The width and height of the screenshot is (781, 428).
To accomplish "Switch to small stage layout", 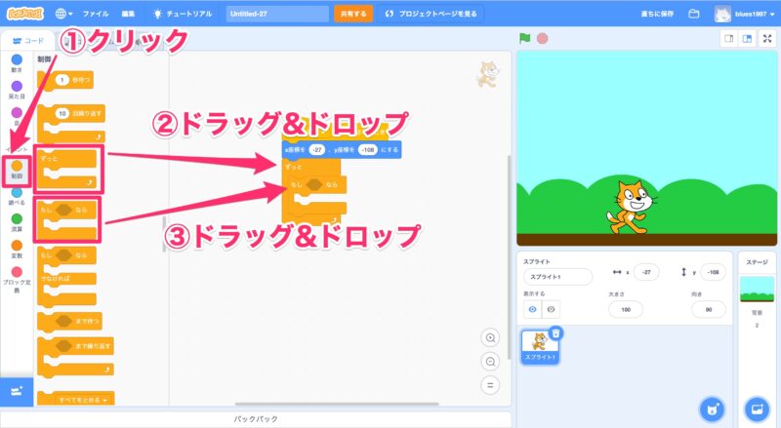I will [727, 39].
